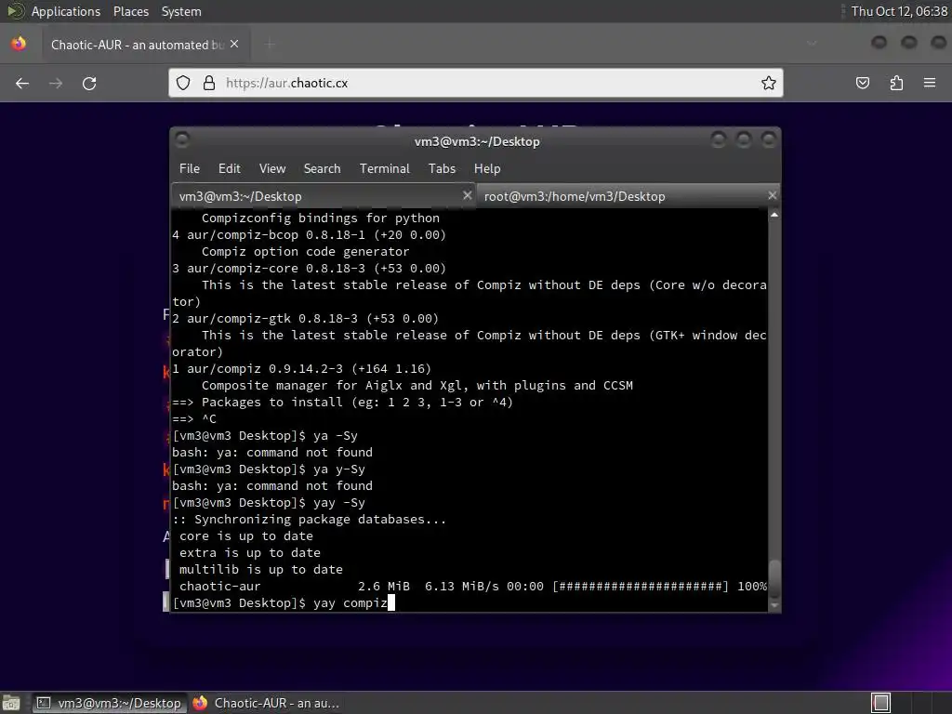Close the root@vm3 terminal tab
This screenshot has height=714, width=952.
point(773,195)
